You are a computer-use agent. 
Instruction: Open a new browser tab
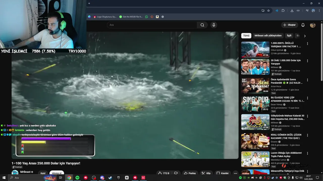coord(89,3)
